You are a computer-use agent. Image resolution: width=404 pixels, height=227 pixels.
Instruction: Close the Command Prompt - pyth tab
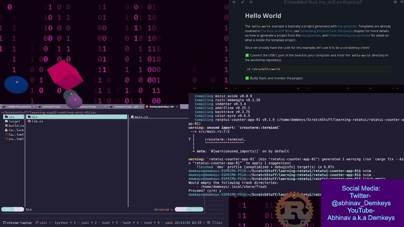click(141, 107)
